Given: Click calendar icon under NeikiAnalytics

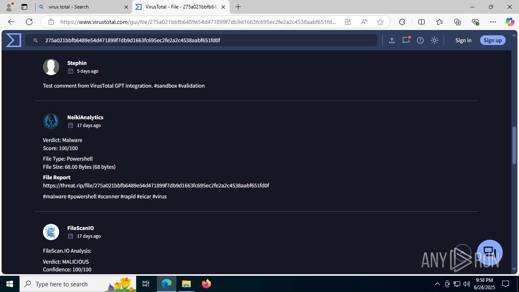Looking at the screenshot, I should click(x=71, y=125).
